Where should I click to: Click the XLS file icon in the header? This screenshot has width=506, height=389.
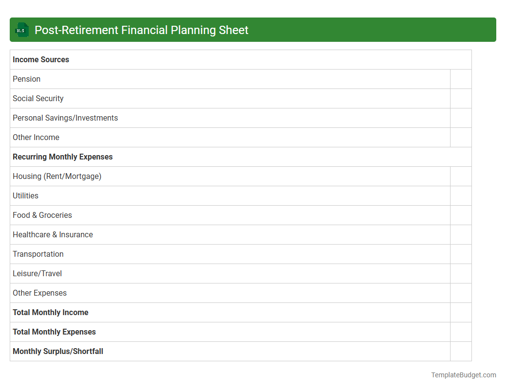[21, 30]
